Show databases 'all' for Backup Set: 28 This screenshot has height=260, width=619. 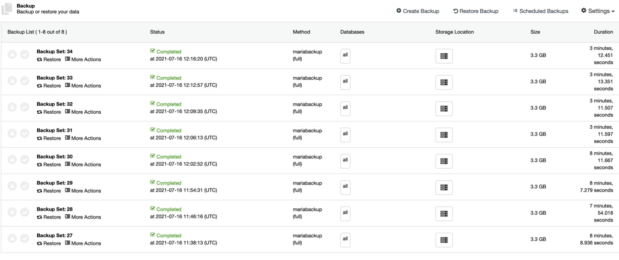click(x=345, y=214)
